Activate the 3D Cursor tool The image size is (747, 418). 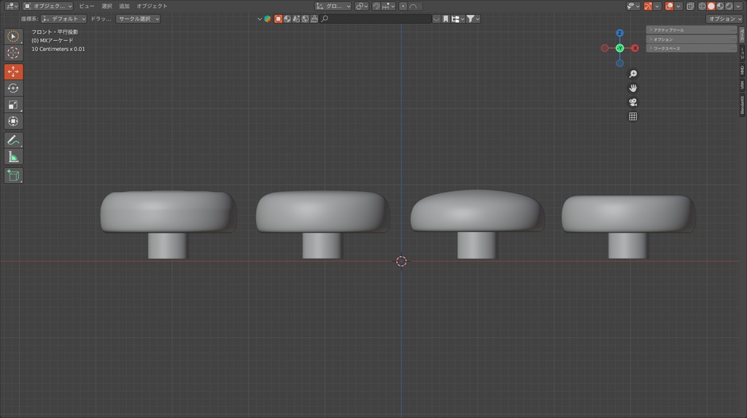pyautogui.click(x=13, y=53)
